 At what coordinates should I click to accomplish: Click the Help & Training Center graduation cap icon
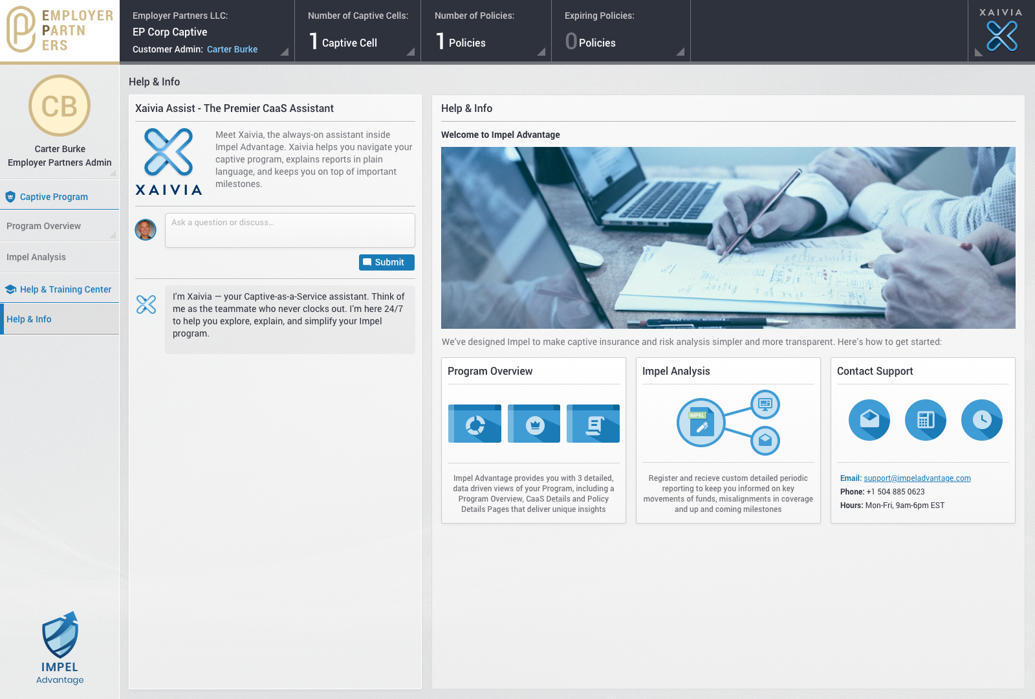pos(10,289)
